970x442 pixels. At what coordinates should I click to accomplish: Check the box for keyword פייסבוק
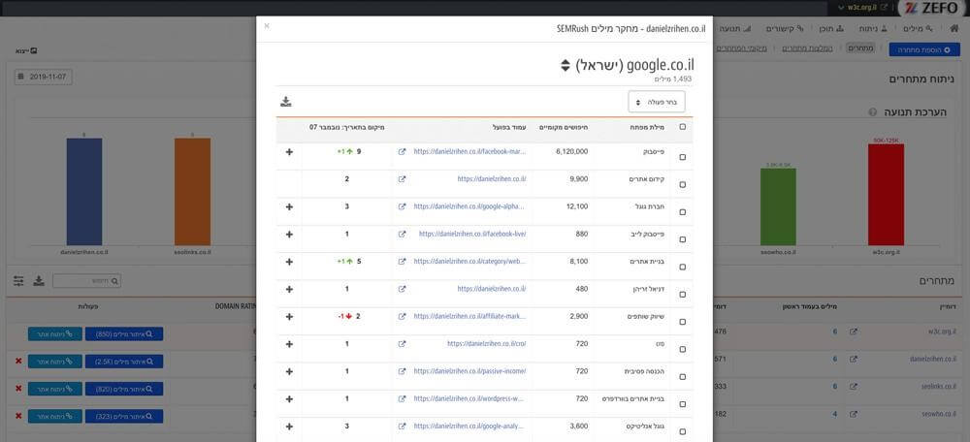click(682, 157)
